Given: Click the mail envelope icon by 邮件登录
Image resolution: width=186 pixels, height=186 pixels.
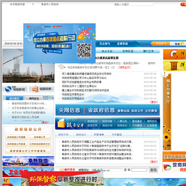Looking at the screenshot, I should pyautogui.click(x=61, y=169).
